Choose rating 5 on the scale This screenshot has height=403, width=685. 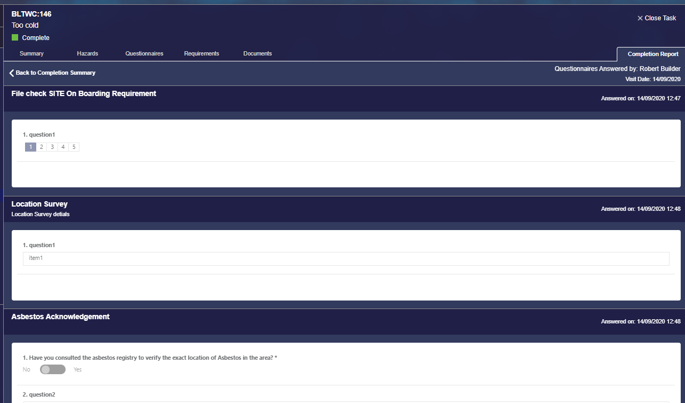(74, 147)
